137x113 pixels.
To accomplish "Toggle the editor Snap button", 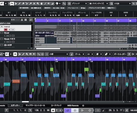I will (x=42, y=54).
